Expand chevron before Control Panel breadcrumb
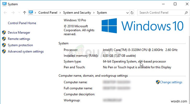This screenshot has height=104, width=190. (35, 13)
